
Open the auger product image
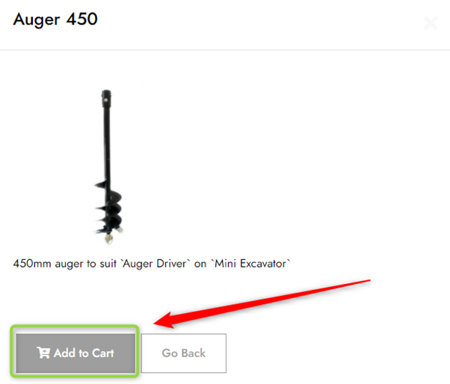pos(108,167)
